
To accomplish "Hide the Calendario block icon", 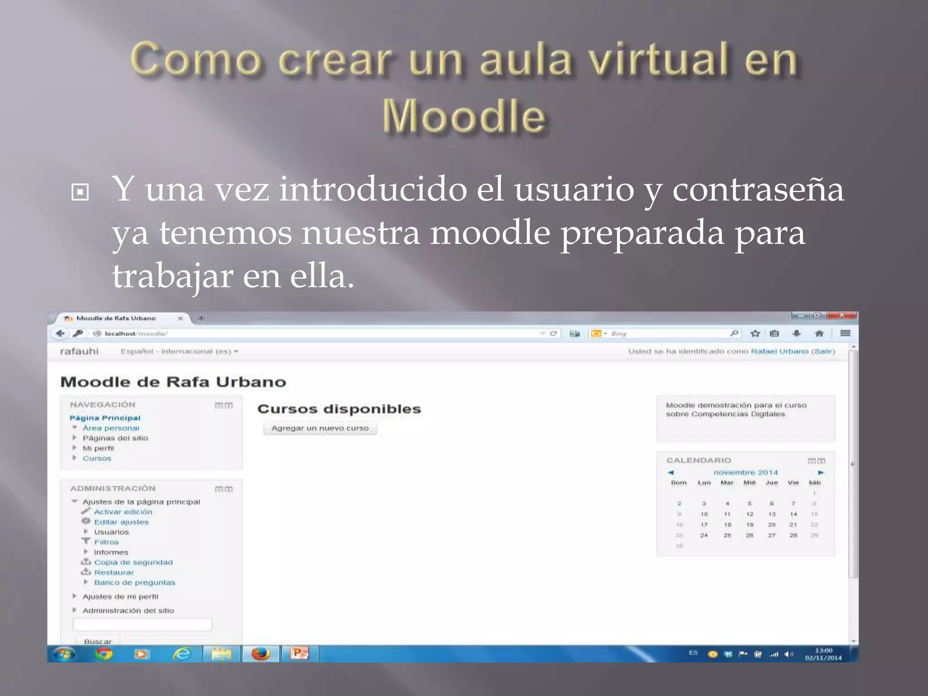I will pos(812,461).
